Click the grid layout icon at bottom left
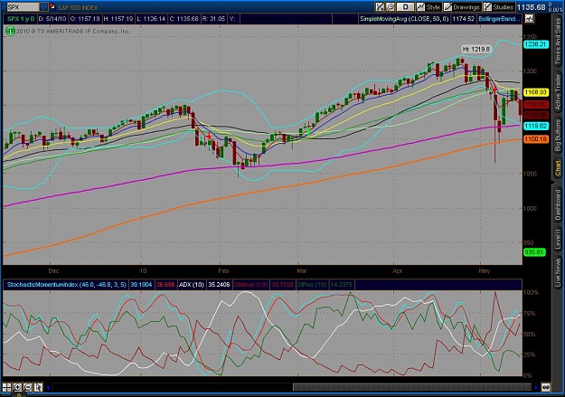The height and width of the screenshot is (397, 565). point(7,388)
